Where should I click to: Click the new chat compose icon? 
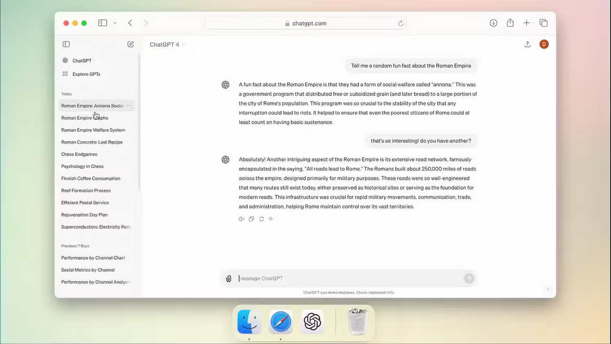[x=130, y=44]
